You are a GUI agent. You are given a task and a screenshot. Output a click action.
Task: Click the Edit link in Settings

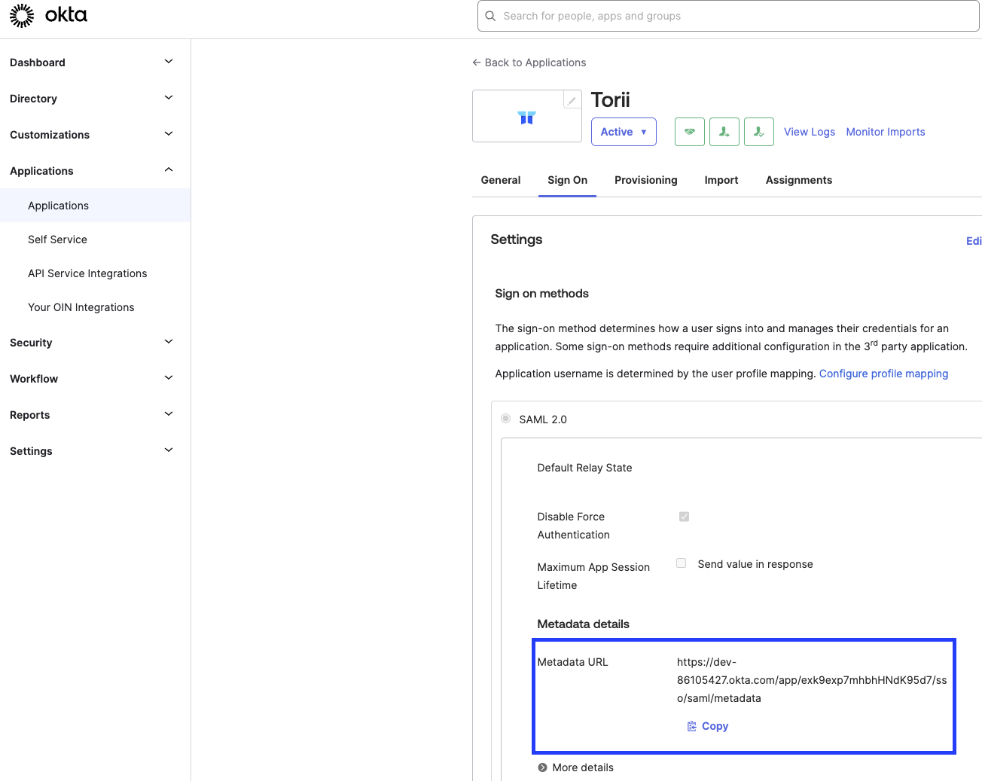pyautogui.click(x=974, y=241)
